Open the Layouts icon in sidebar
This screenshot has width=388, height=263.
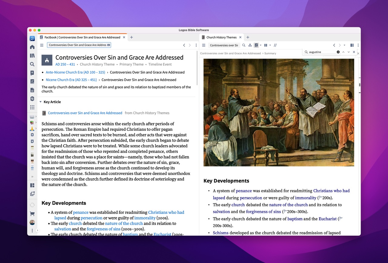(32, 185)
